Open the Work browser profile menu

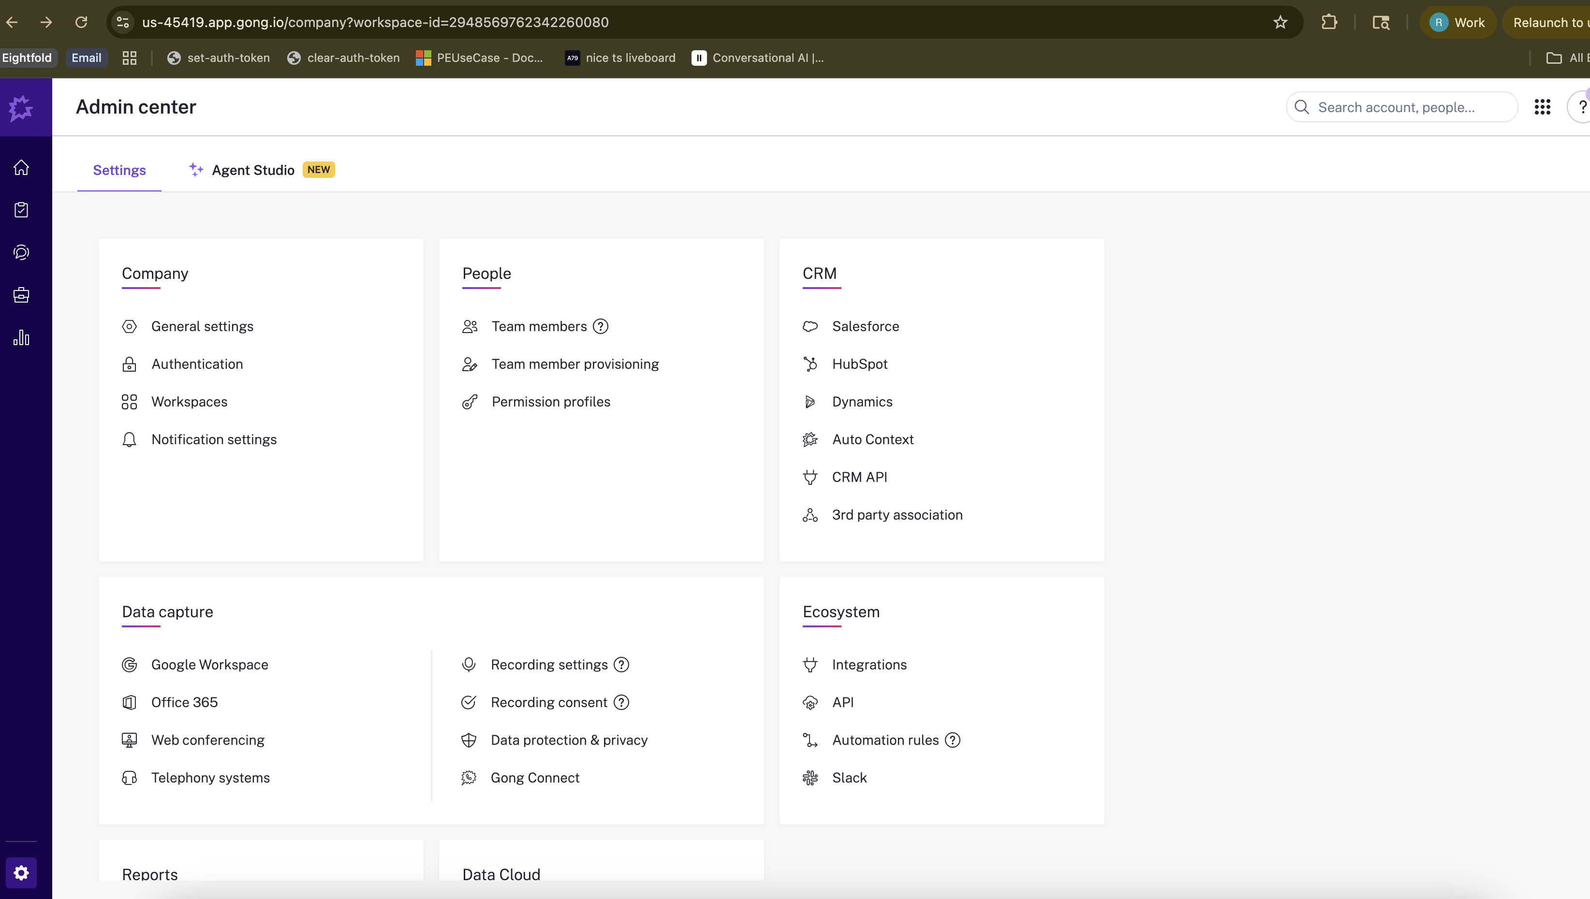coord(1458,22)
